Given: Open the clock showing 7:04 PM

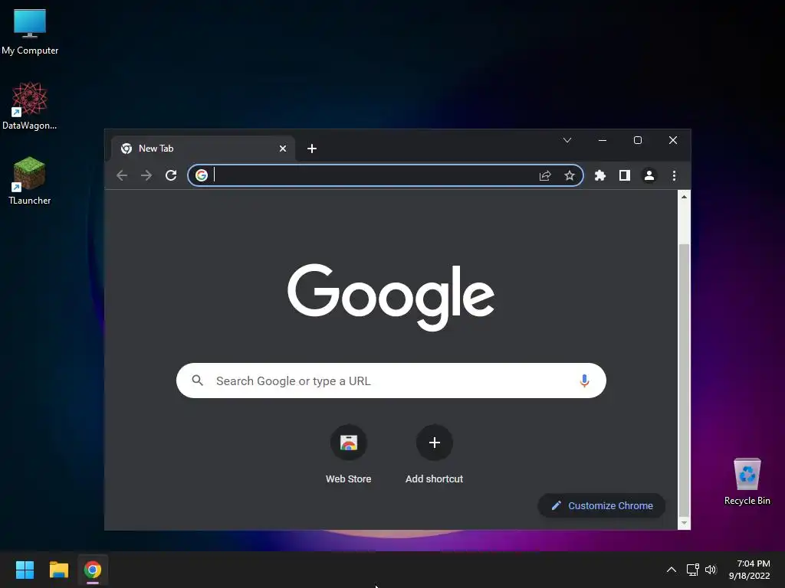Looking at the screenshot, I should coord(750,570).
